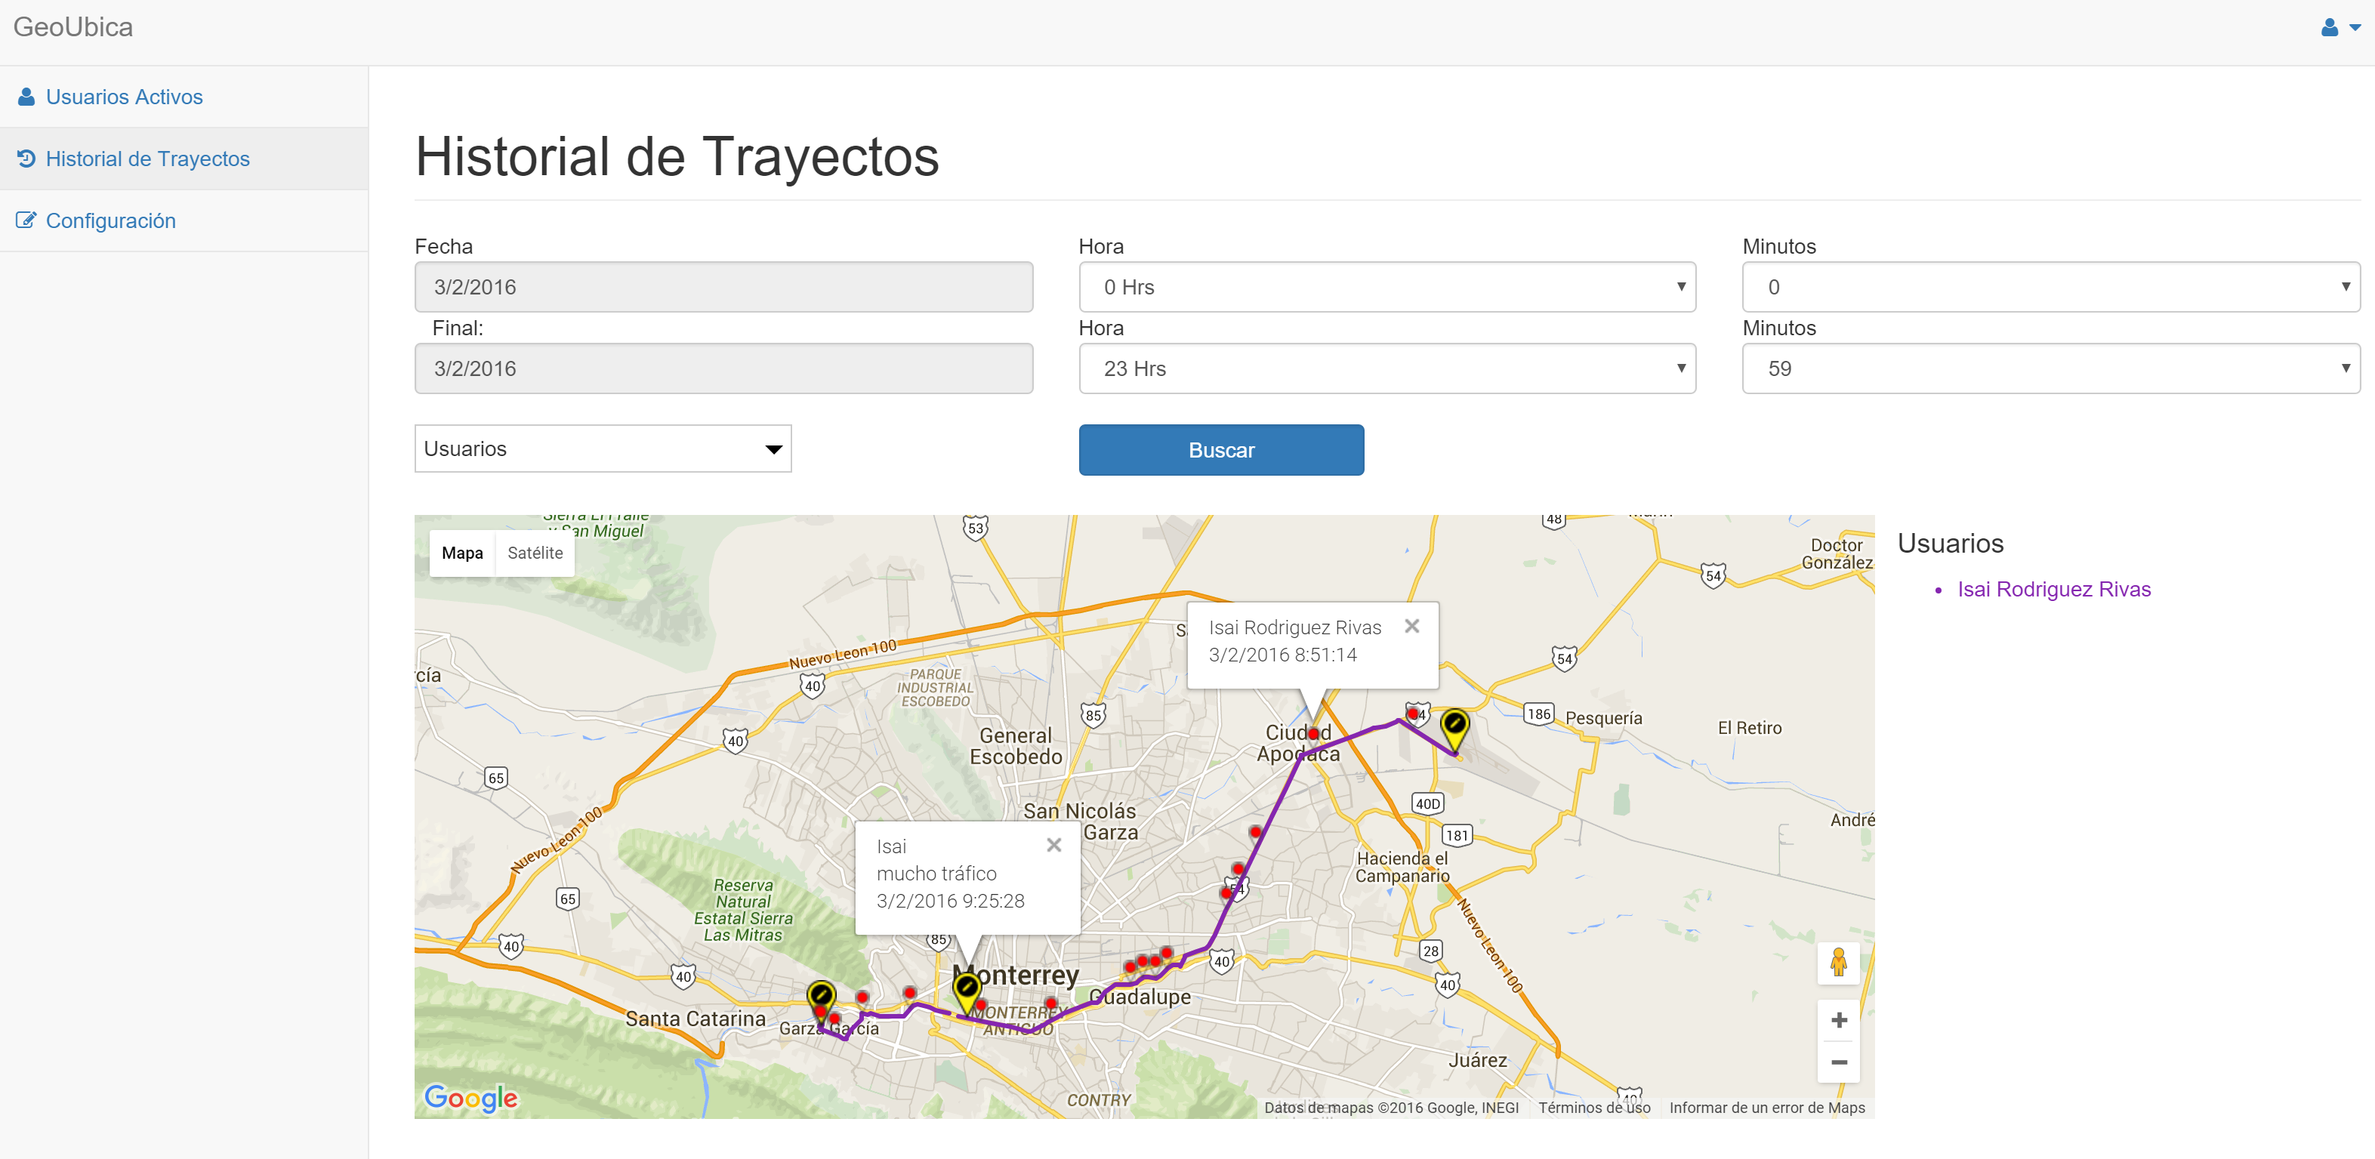
Task: Select Isai Rodriguez Rivas in Usuarios list
Action: 2054,589
